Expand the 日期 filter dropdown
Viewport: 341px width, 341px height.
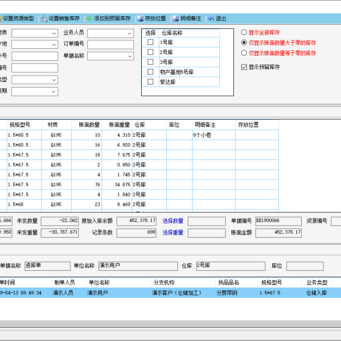click(54, 92)
